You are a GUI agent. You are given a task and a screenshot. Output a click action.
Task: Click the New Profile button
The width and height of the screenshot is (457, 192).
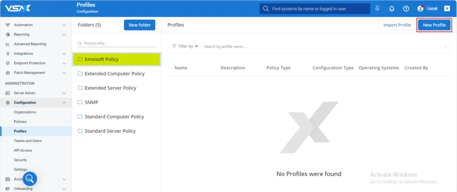[x=434, y=25]
